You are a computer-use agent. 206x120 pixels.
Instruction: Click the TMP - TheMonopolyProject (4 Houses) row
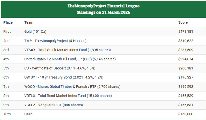(55, 41)
